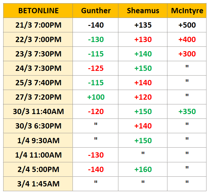Select Gunther's -140 cell on 21/3
This screenshot has height=192, width=210.
pyautogui.click(x=95, y=25)
